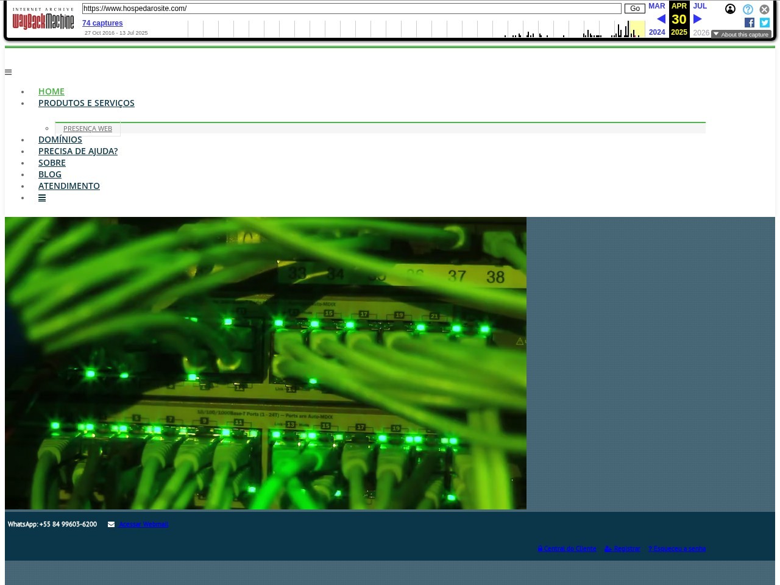The height and width of the screenshot is (585, 780).
Task: Go to next capture arrow
Action: pyautogui.click(x=698, y=19)
